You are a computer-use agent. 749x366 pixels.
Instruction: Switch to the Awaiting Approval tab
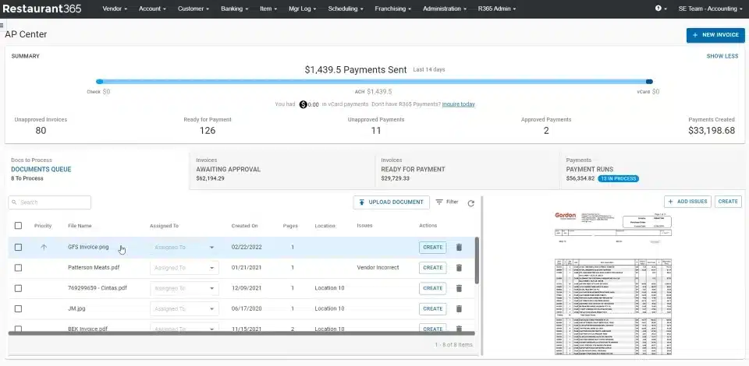229,169
